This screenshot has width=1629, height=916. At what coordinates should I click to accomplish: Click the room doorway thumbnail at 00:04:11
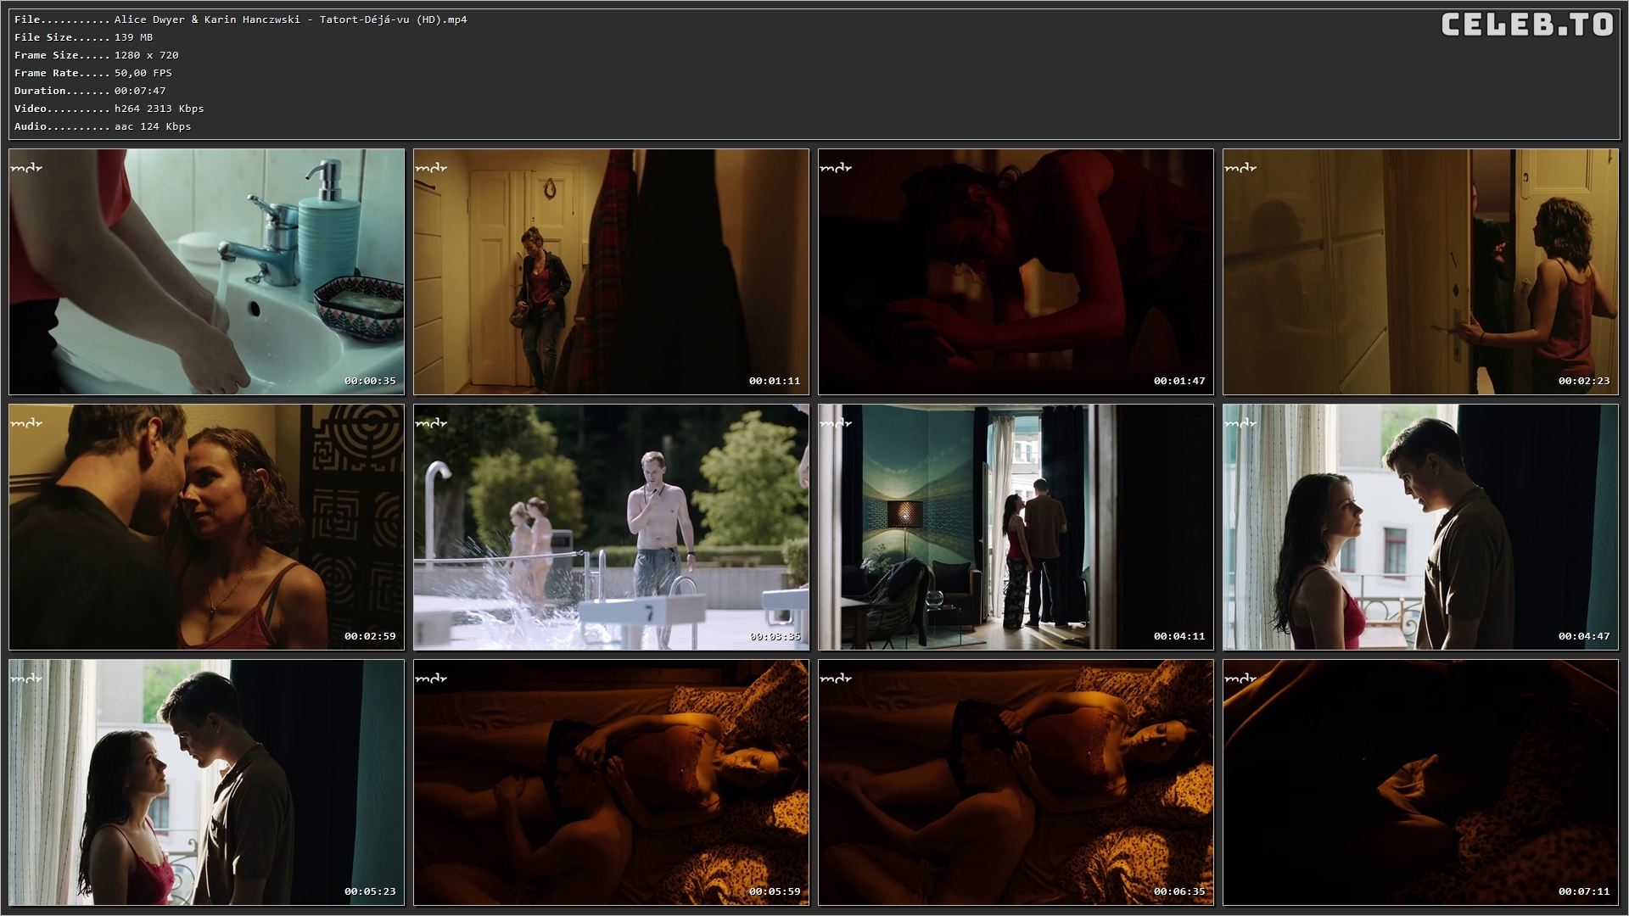point(1016,527)
